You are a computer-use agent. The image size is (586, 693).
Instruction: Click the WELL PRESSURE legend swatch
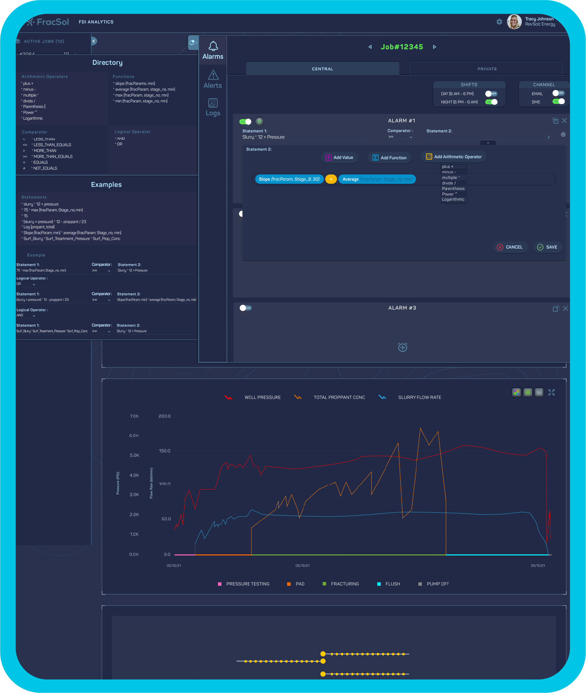(228, 398)
